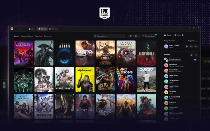Select friend MaxMe0w
Image resolution: width=210 pixels, height=131 pixels.
click(181, 65)
